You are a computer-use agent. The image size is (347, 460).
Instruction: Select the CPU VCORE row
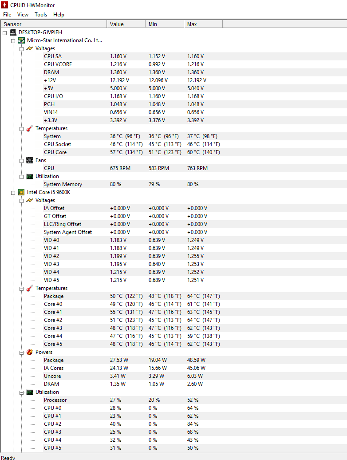click(x=195, y=64)
